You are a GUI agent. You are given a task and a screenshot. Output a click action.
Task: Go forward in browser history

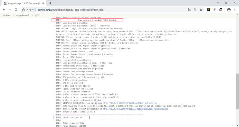tap(10, 10)
